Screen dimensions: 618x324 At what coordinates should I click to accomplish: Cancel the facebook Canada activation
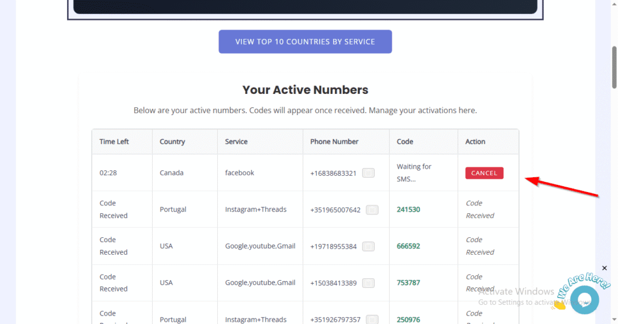click(x=484, y=173)
